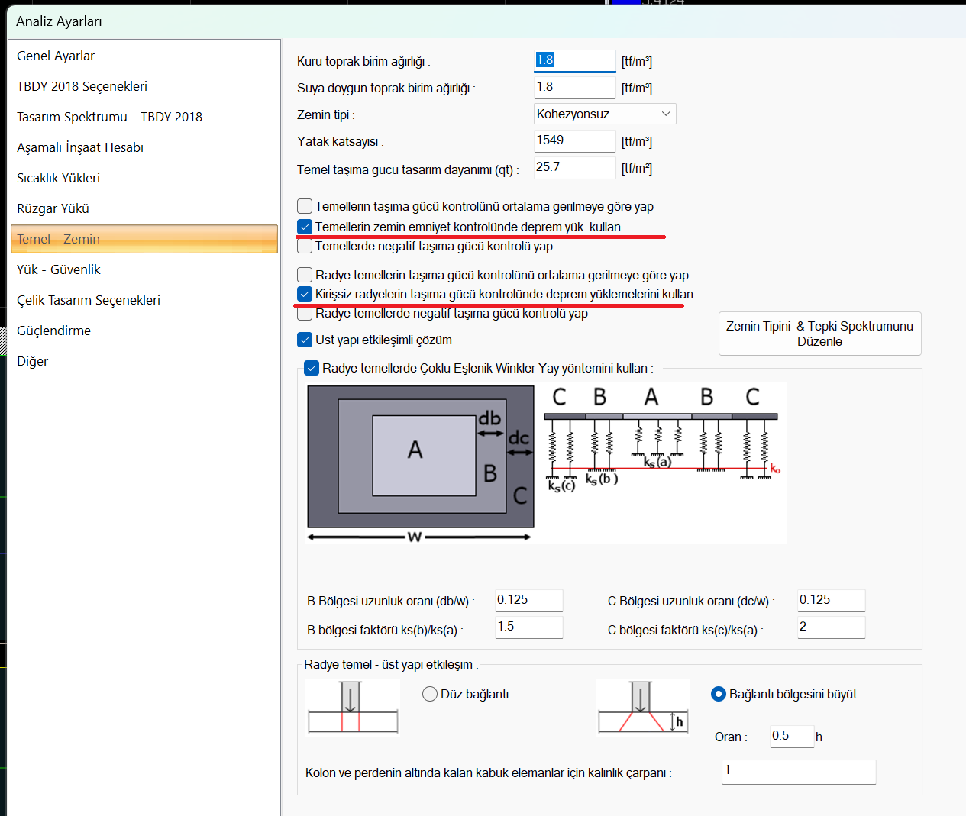The image size is (966, 816).
Task: Click the Oran value field
Action: click(791, 736)
